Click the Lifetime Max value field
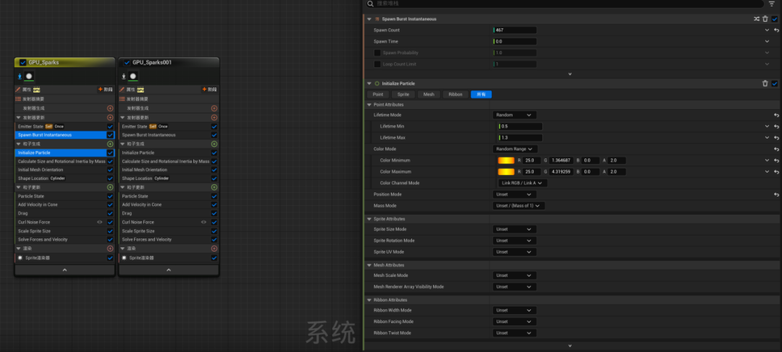Viewport: 782px width, 352px height. pos(520,138)
